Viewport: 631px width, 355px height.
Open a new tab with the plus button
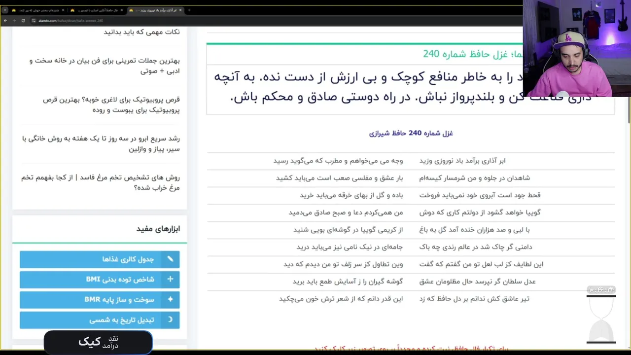190,10
